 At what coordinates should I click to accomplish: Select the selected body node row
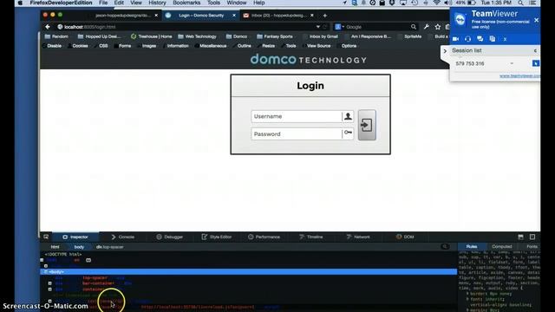(x=249, y=271)
